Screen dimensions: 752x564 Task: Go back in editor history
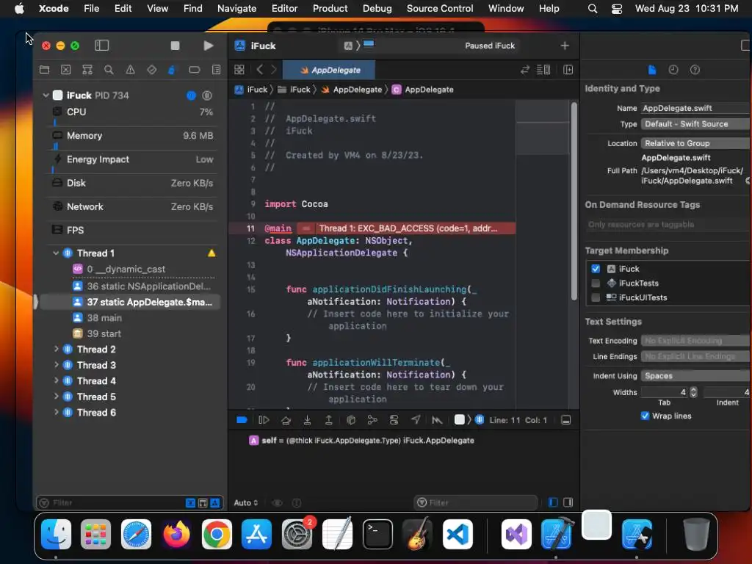[x=259, y=70]
